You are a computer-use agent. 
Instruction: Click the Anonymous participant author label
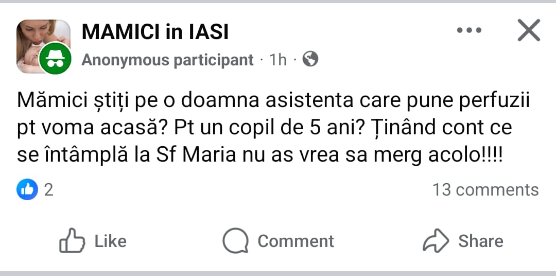(167, 60)
